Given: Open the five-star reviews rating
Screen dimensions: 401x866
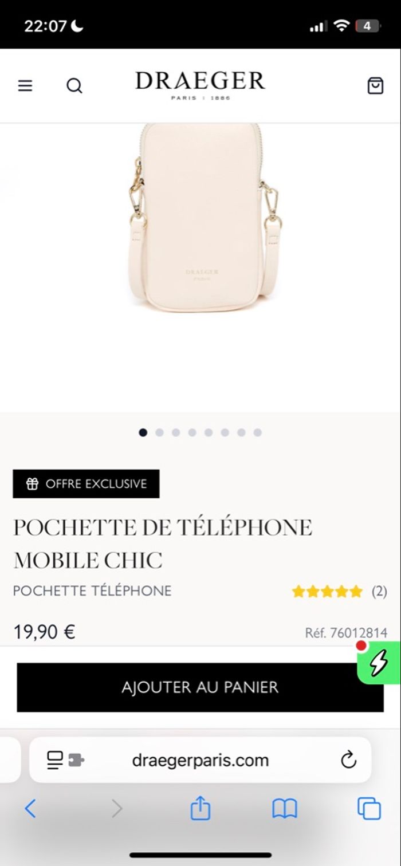Looking at the screenshot, I should point(339,592).
